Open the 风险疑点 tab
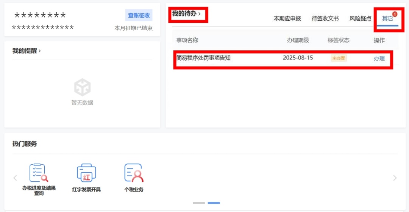Viewport: 409px width, 212px height. click(360, 19)
